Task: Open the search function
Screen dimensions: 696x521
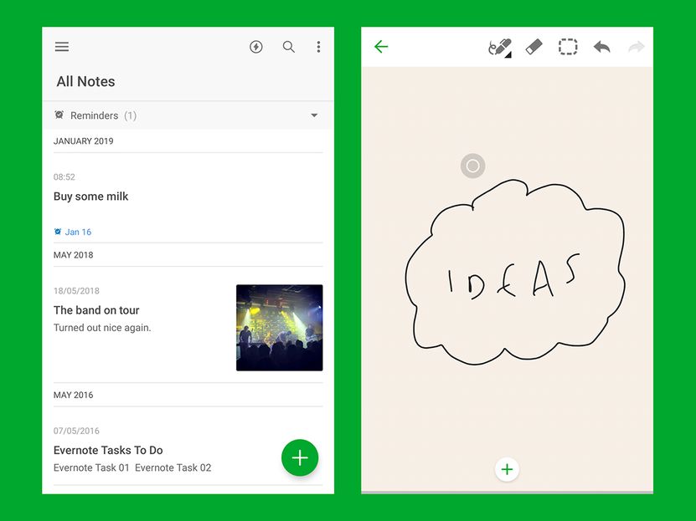Action: coord(288,47)
